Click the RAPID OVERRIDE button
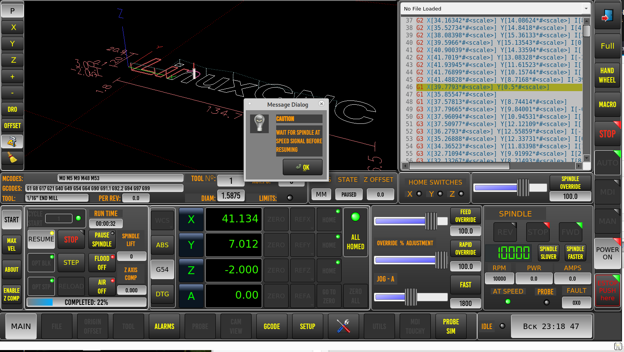This screenshot has width=624, height=352. click(465, 249)
